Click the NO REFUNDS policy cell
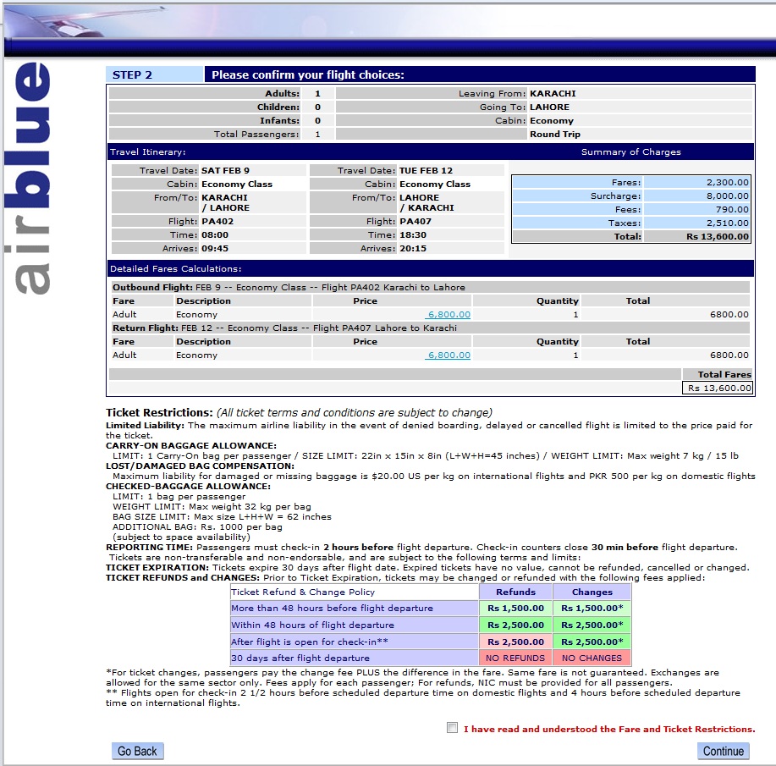This screenshot has width=776, height=766. (x=515, y=658)
